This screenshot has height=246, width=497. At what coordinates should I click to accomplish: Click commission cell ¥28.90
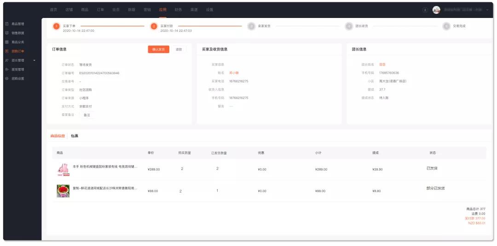click(x=377, y=170)
